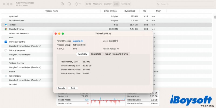Select the Disk tab
The image size is (216, 108).
[x=116, y=4]
